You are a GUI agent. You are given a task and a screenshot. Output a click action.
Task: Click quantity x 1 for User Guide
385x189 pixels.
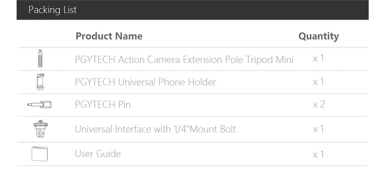pos(319,154)
